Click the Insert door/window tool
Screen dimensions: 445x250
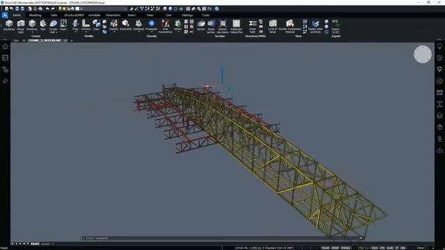(x=63, y=25)
